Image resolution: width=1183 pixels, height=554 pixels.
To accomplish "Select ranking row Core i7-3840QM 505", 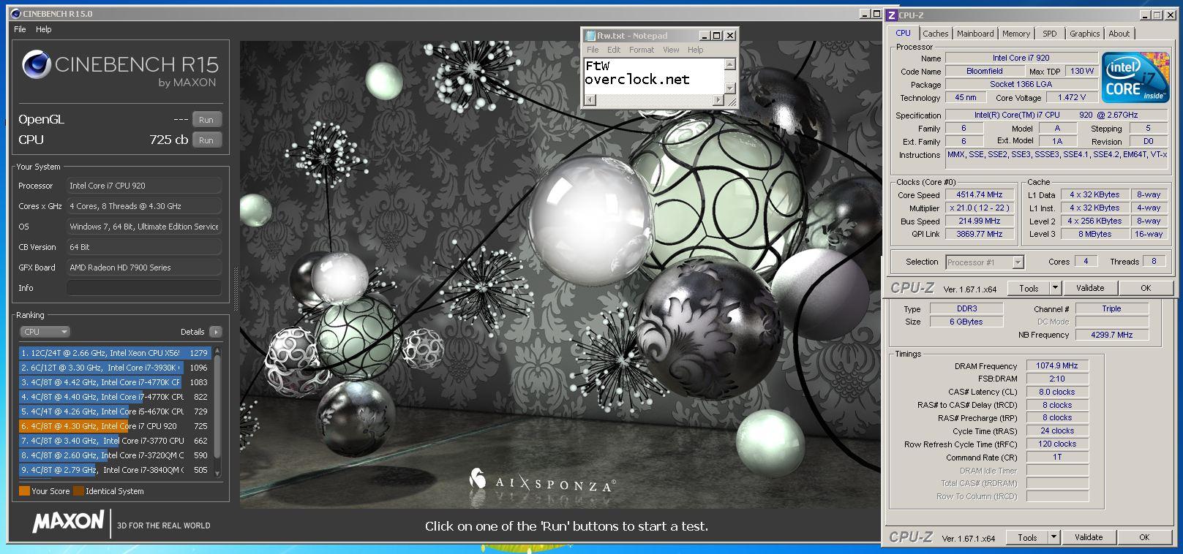I will 115,470.
